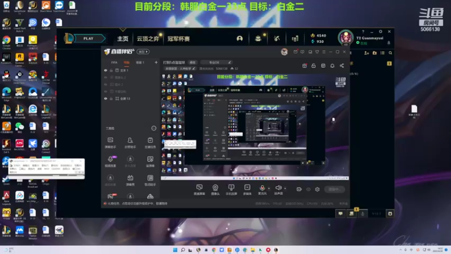
Task: Open the mail icon in companion title bar
Action: click(x=295, y=52)
